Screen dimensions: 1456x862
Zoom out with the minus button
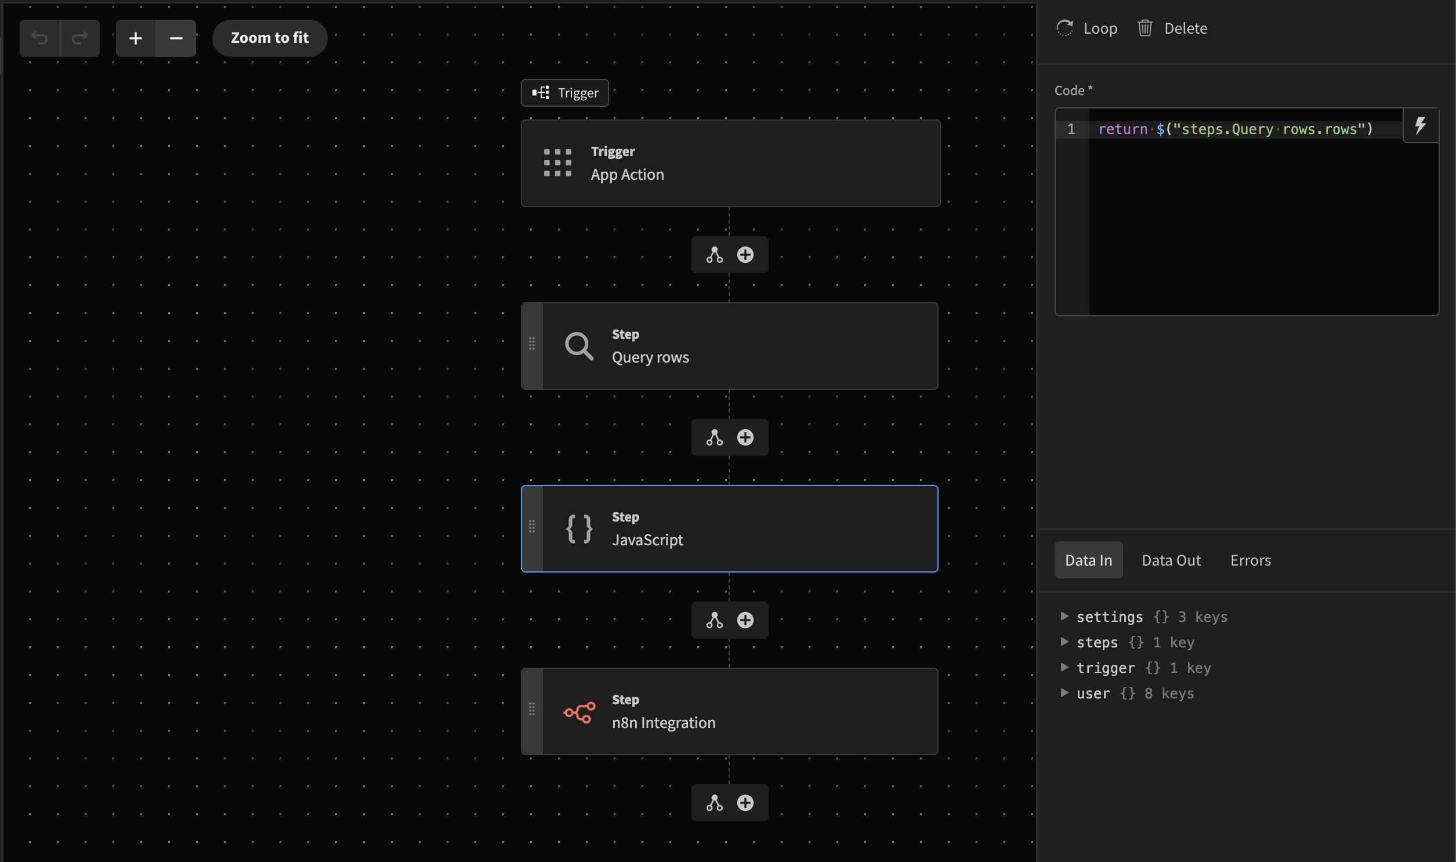tap(176, 38)
